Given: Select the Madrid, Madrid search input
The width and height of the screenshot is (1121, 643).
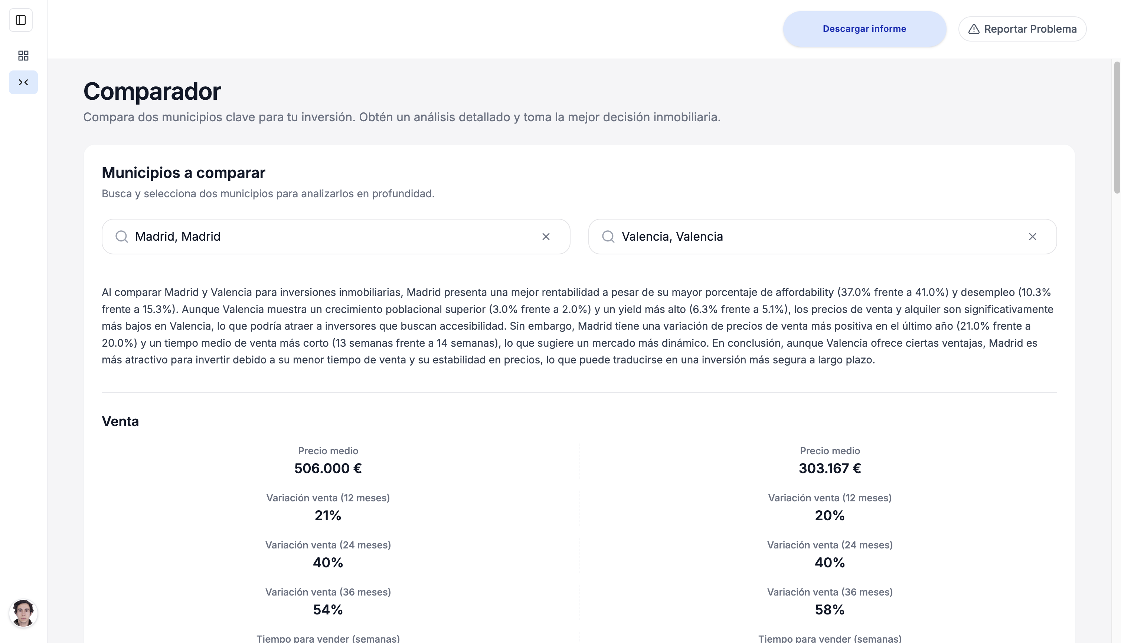Looking at the screenshot, I should (310, 237).
